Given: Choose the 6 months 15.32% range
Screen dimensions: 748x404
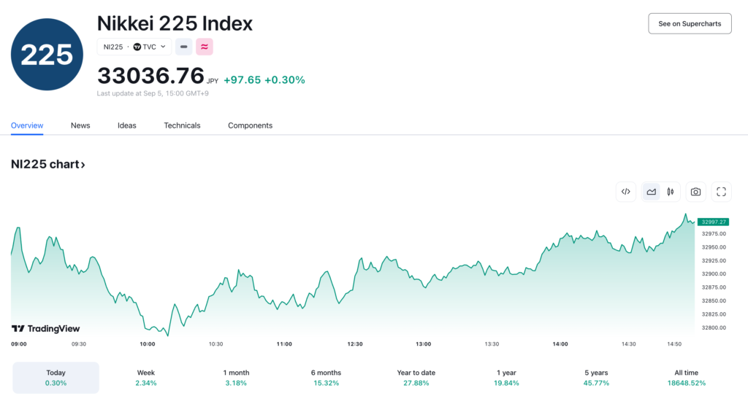Looking at the screenshot, I should pyautogui.click(x=327, y=378).
